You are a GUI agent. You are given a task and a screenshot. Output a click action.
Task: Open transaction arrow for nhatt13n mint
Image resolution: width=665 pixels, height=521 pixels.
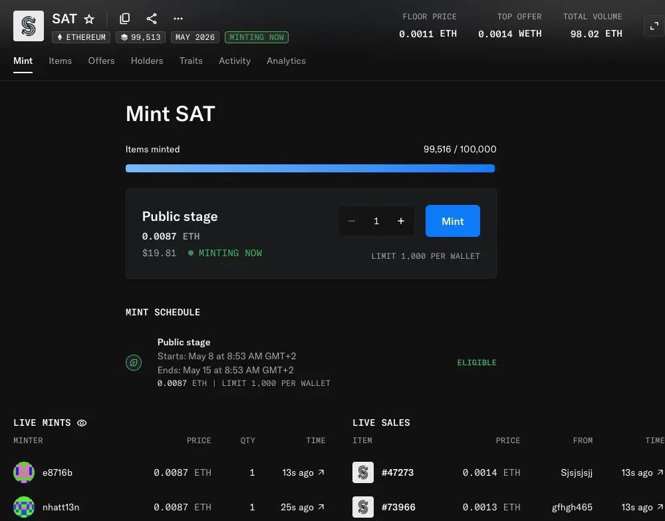pyautogui.click(x=321, y=507)
